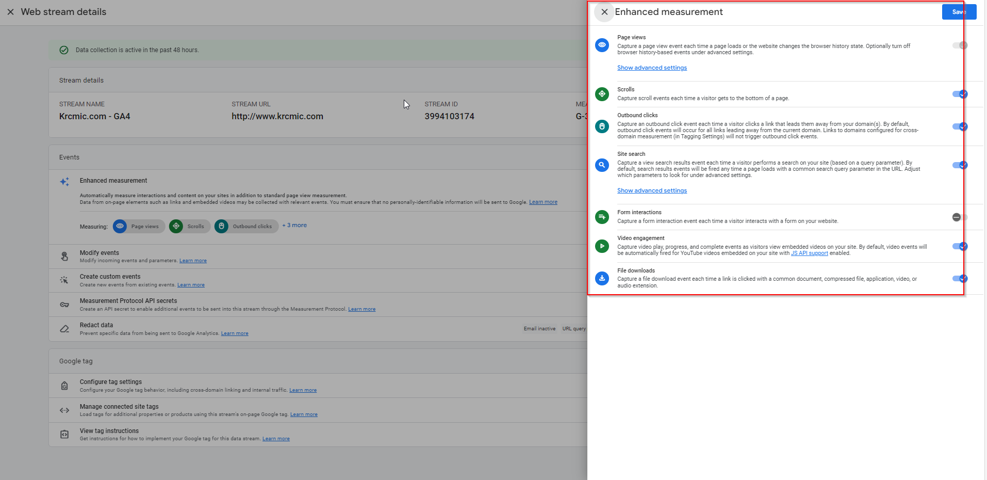The width and height of the screenshot is (987, 480).
Task: Toggle Video engagement measurement off
Action: 960,246
